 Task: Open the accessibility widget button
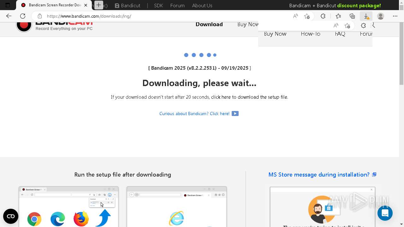11,216
